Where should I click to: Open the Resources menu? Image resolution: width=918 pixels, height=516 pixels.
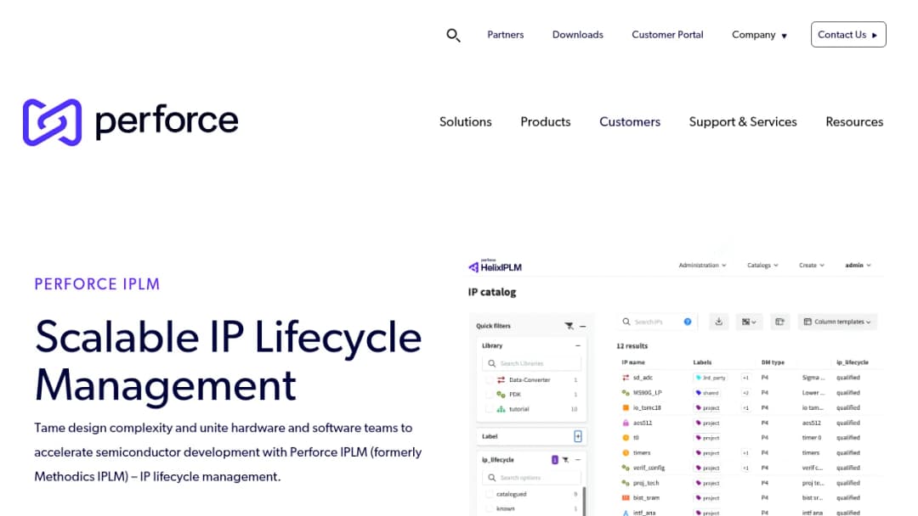click(854, 121)
